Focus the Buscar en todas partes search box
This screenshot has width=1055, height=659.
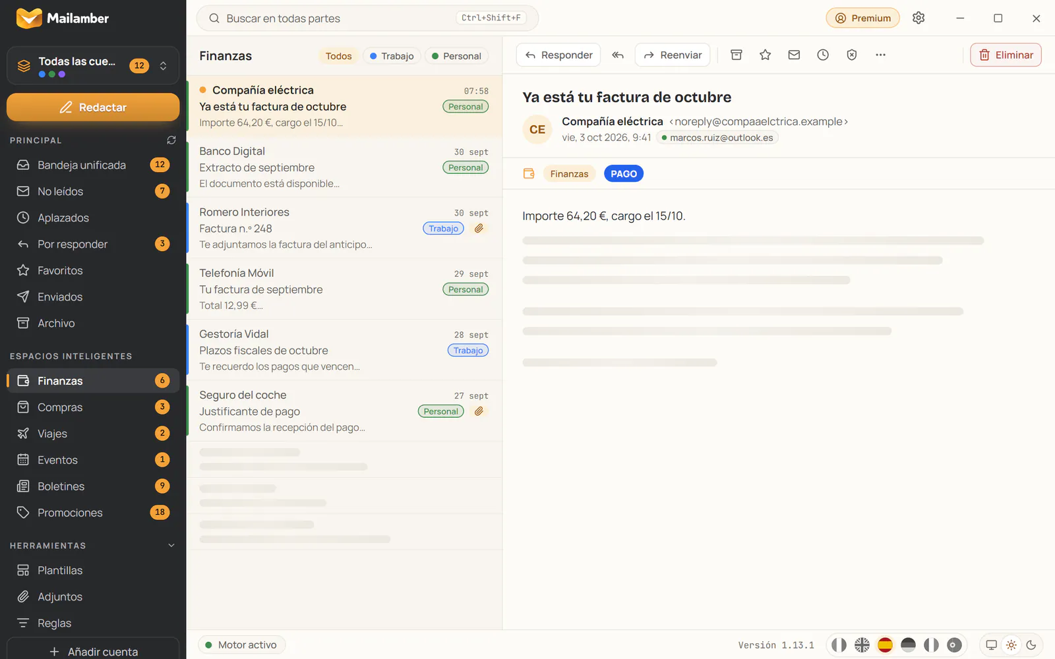367,18
